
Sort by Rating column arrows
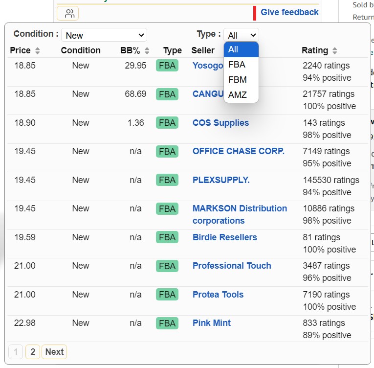point(334,50)
